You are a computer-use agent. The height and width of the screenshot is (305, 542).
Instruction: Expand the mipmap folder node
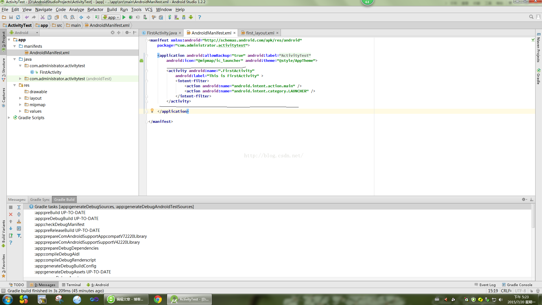[20, 104]
